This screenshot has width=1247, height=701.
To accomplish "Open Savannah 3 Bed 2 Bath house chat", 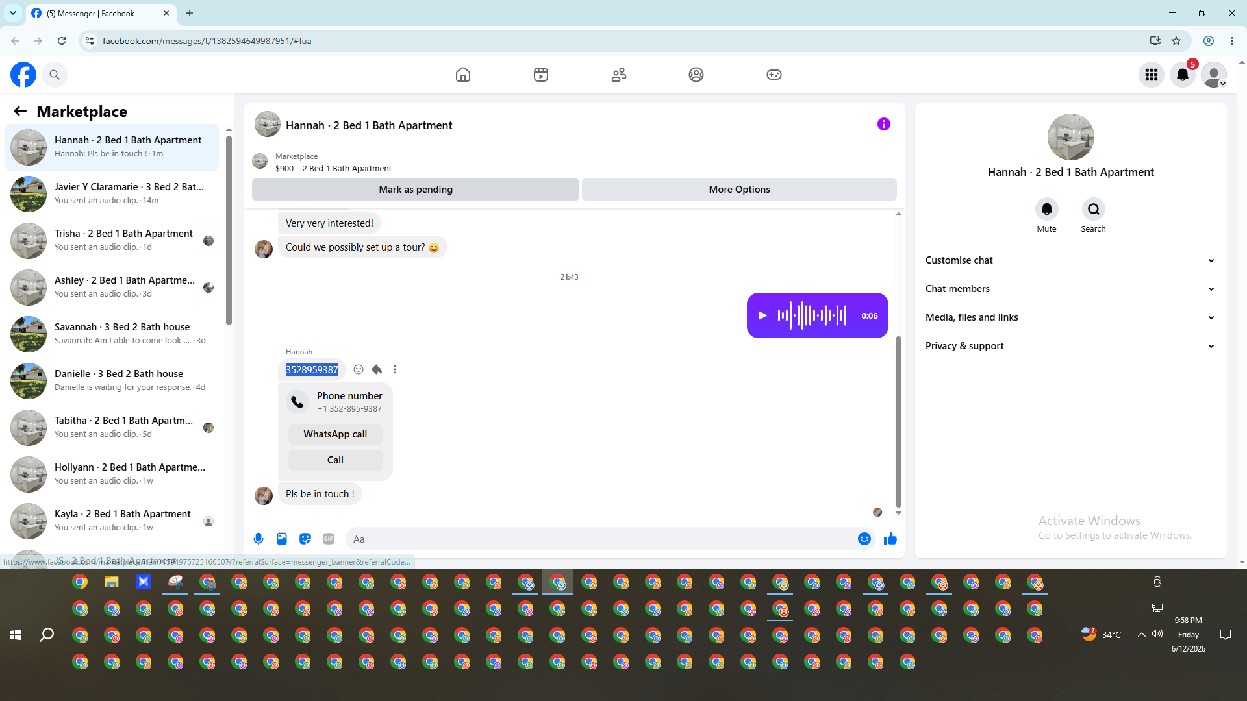I will pyautogui.click(x=112, y=334).
